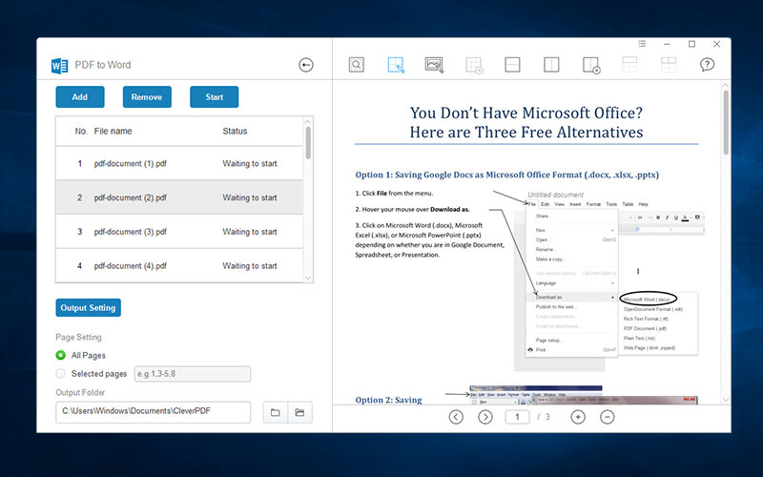Select the add horizontal line tool
763x477 pixels.
512,65
